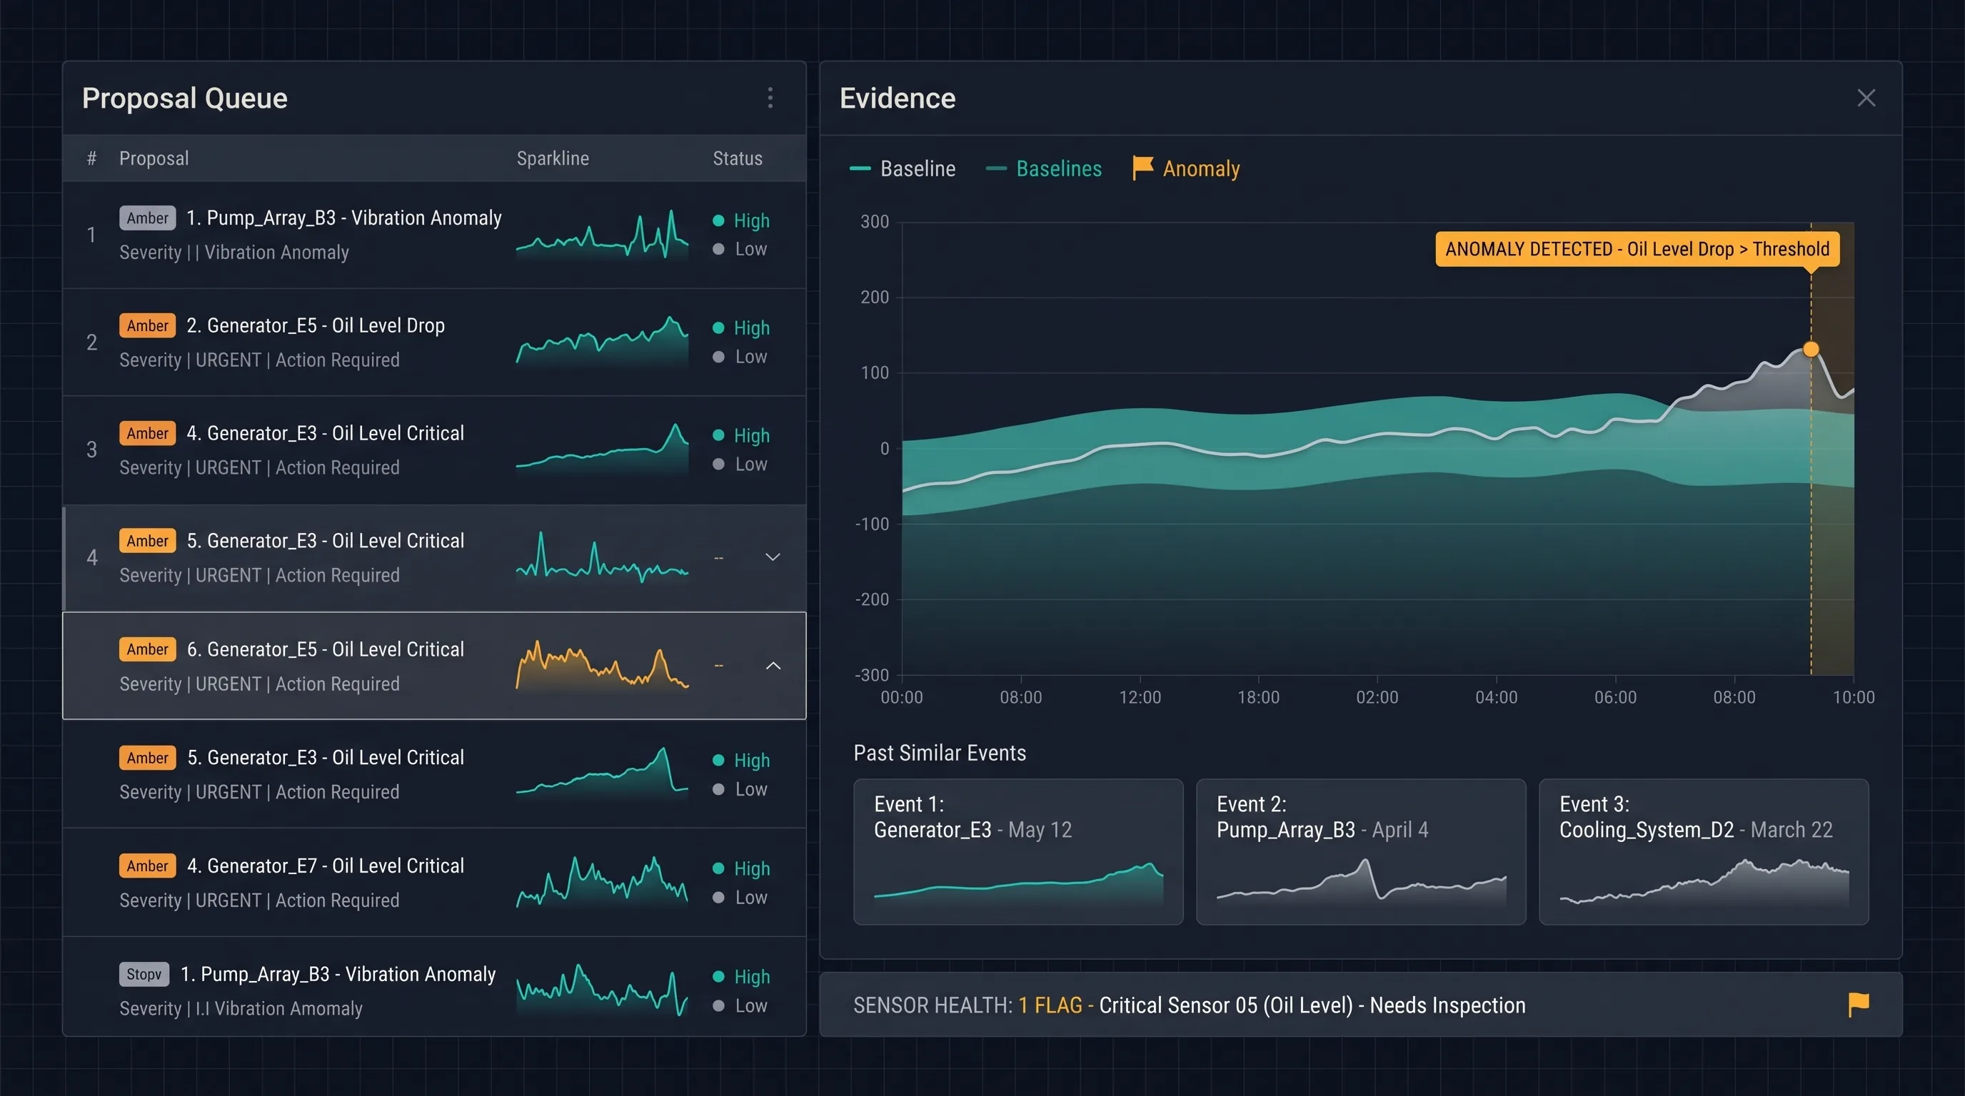1965x1096 pixels.
Task: Click the Anomaly flag icon in legend
Action: (1142, 168)
